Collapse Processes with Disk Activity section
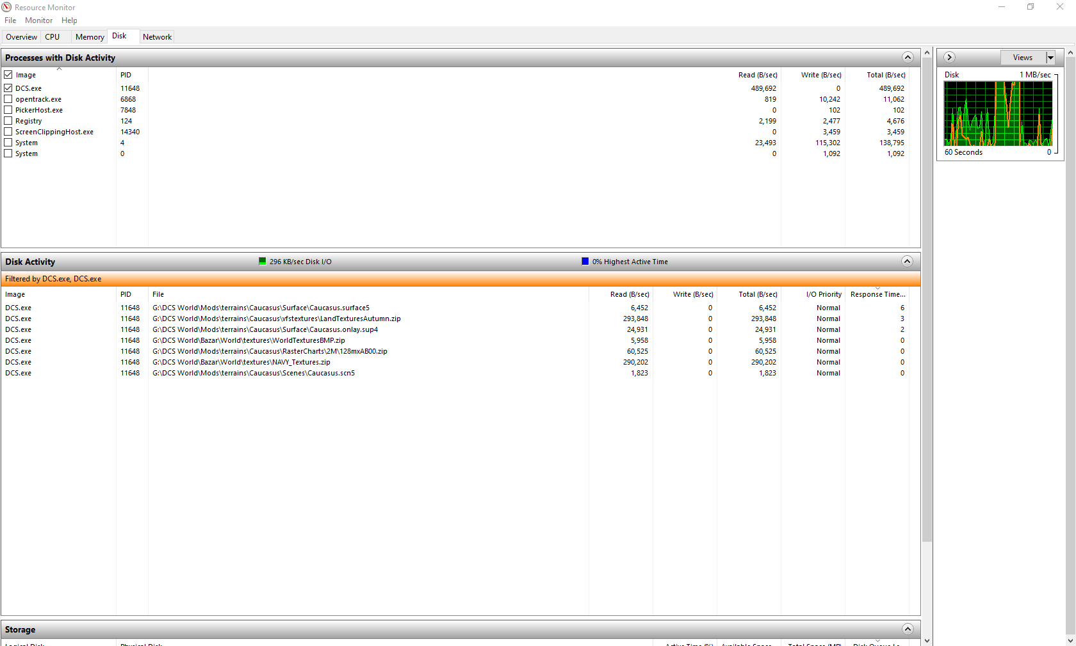1076x646 pixels. point(908,58)
